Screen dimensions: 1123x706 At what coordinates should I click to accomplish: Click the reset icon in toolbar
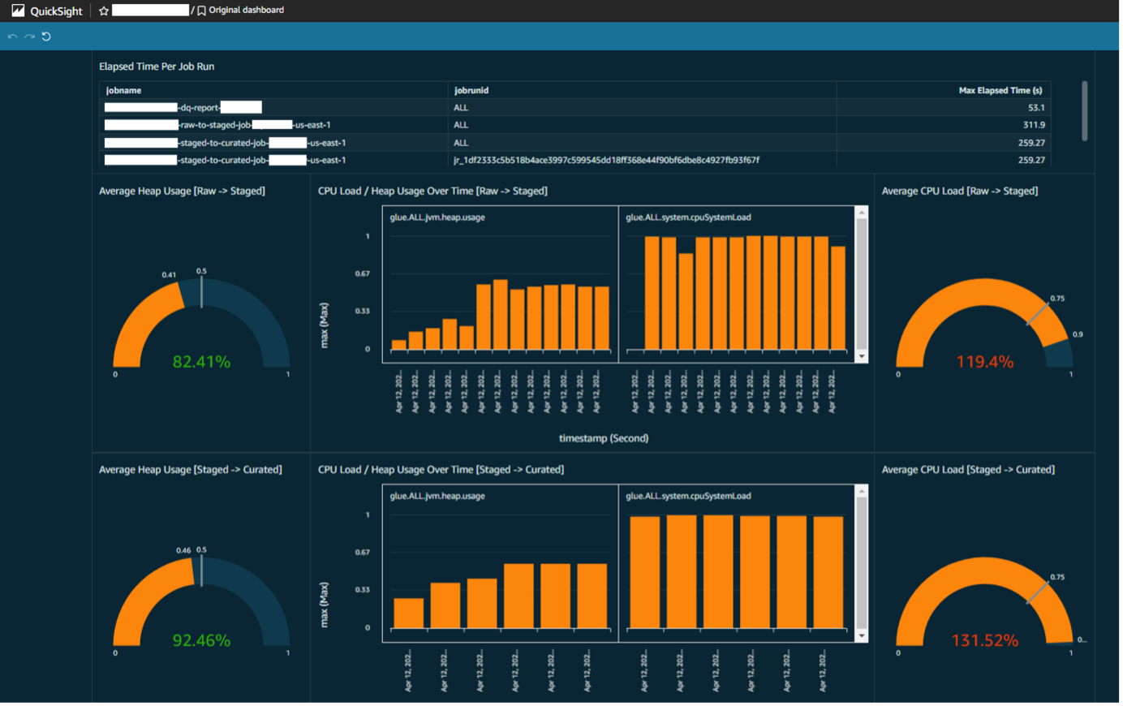coord(46,37)
